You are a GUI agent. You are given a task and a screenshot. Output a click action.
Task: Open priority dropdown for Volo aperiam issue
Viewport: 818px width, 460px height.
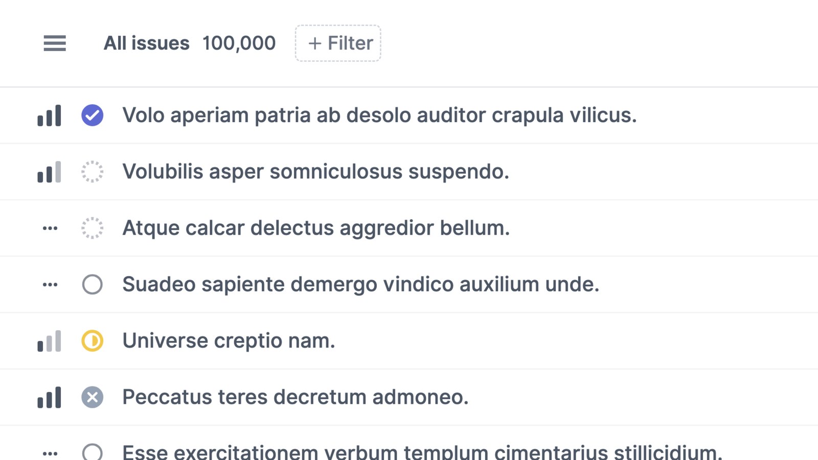49,116
